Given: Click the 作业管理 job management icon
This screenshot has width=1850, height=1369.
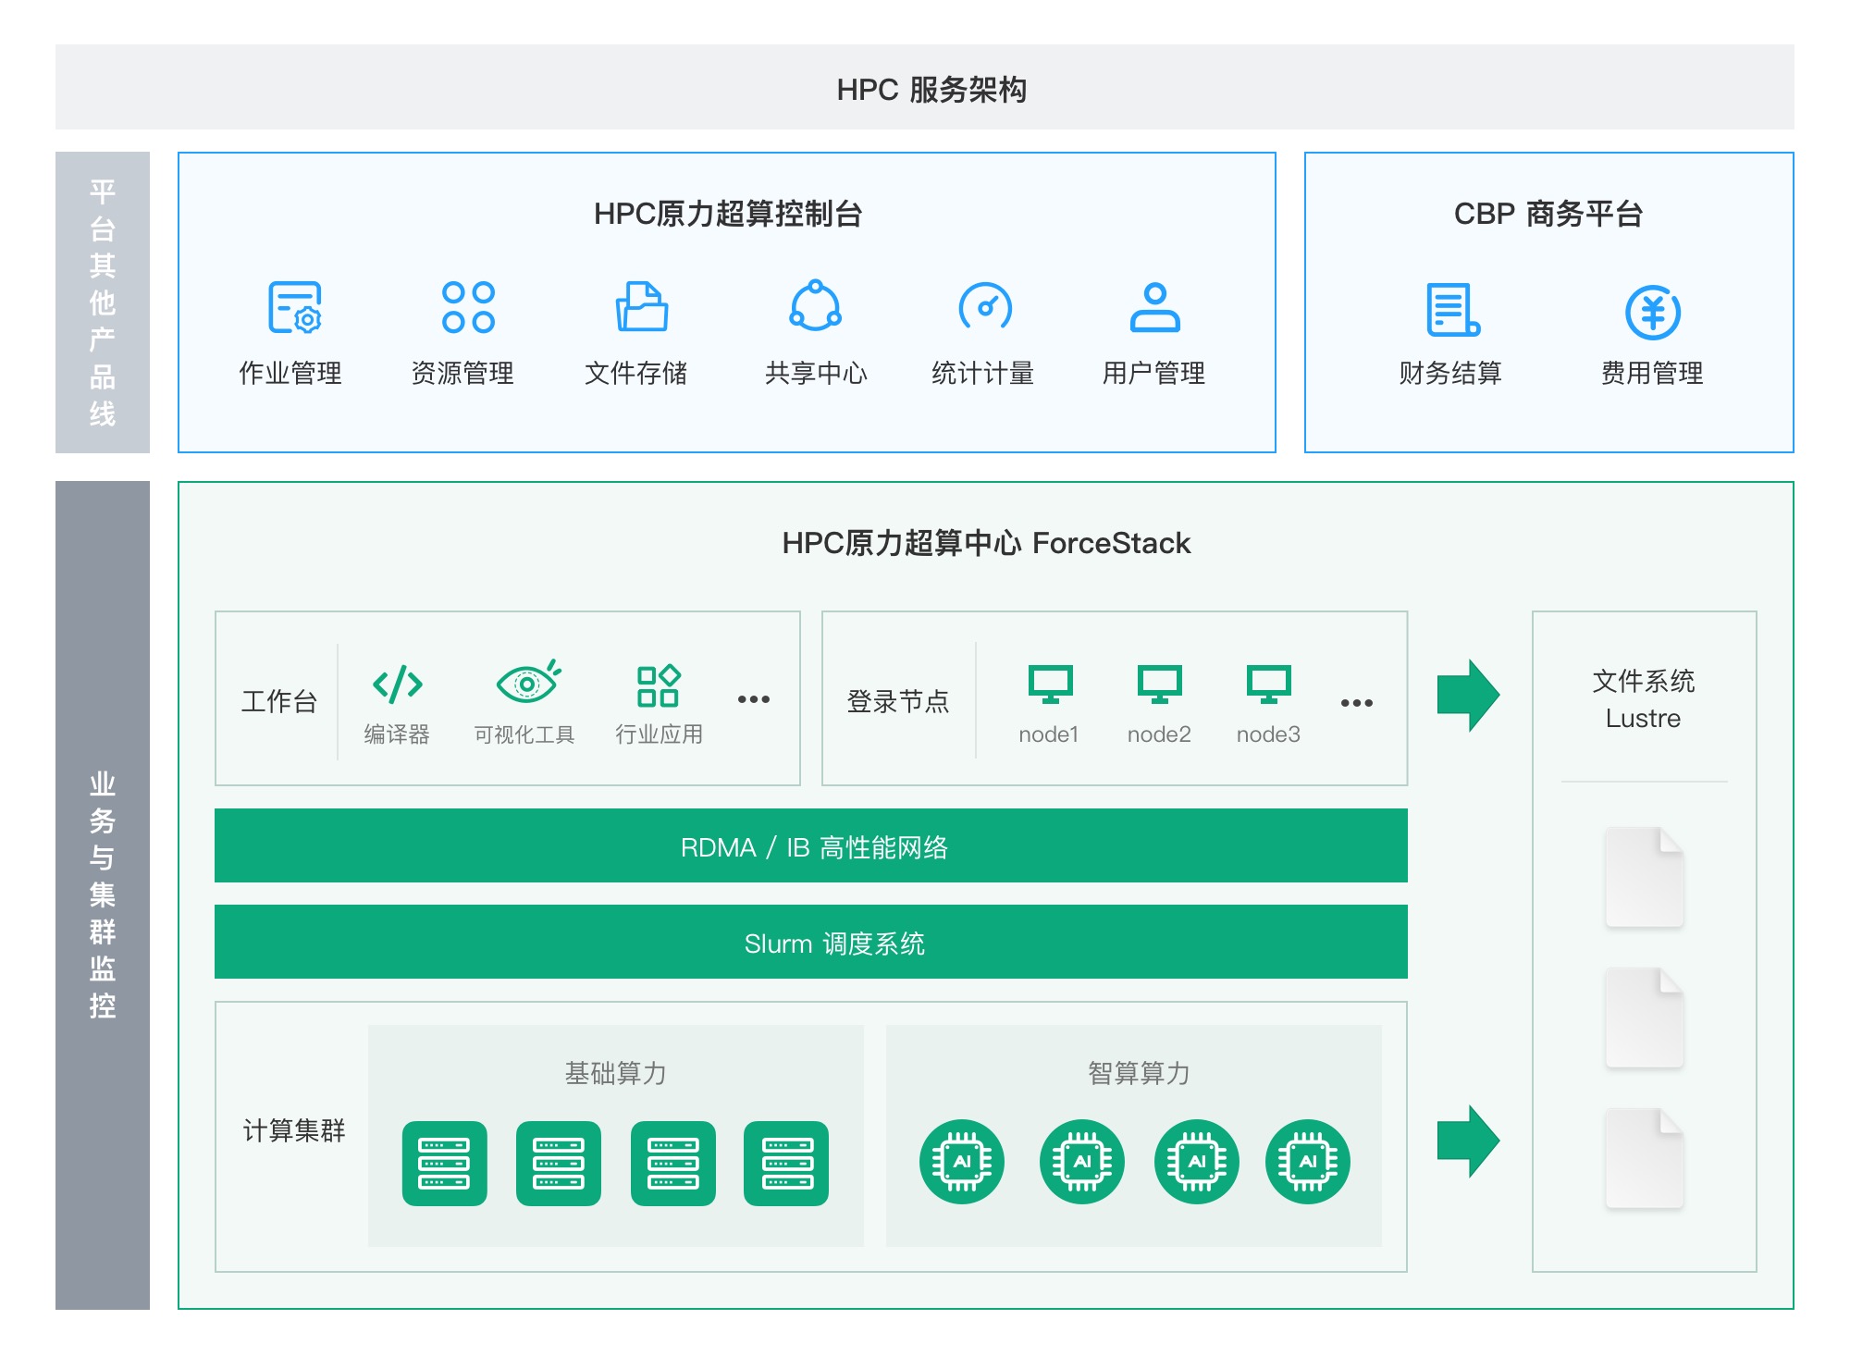Looking at the screenshot, I should pos(294,307).
